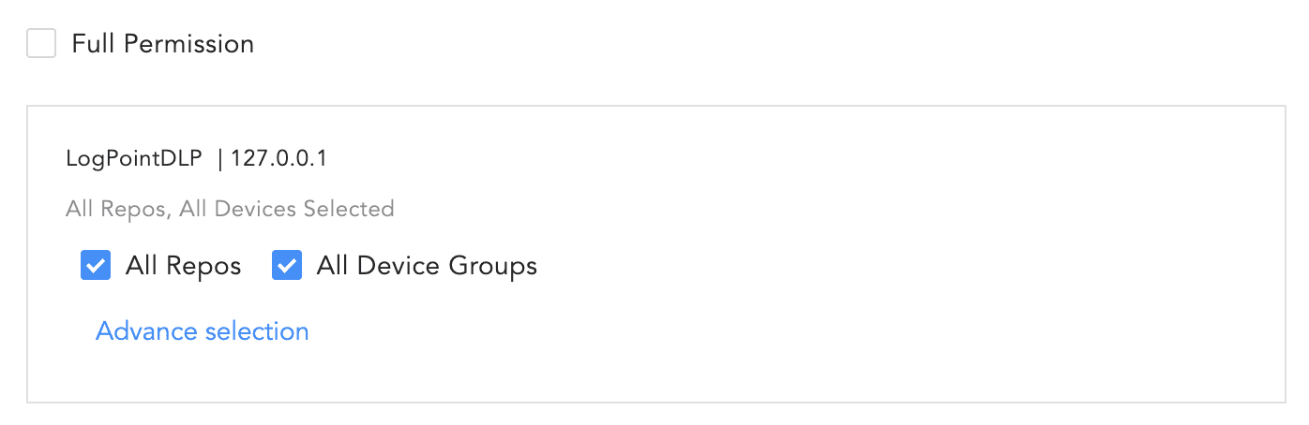
Task: Uncheck the All Device Groups checkbox
Action: point(287,266)
